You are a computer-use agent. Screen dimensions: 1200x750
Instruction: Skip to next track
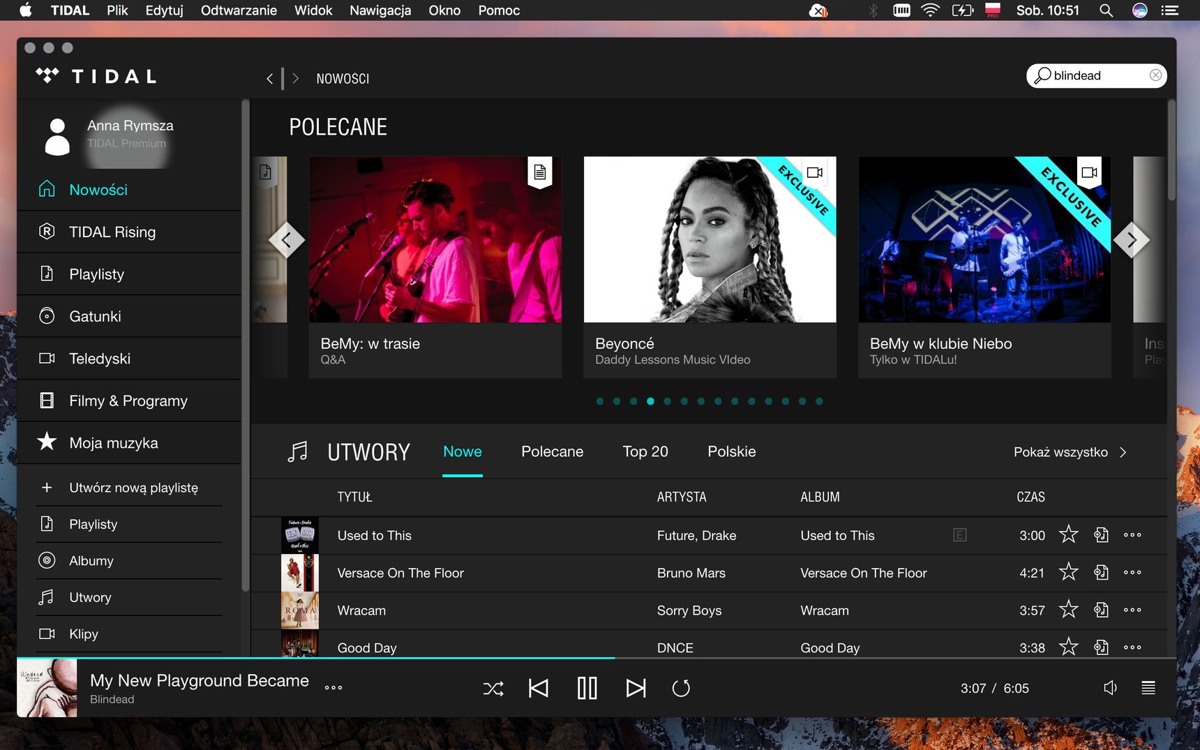(636, 689)
